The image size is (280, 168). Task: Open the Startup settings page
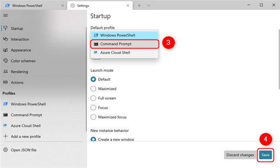click(x=43, y=28)
